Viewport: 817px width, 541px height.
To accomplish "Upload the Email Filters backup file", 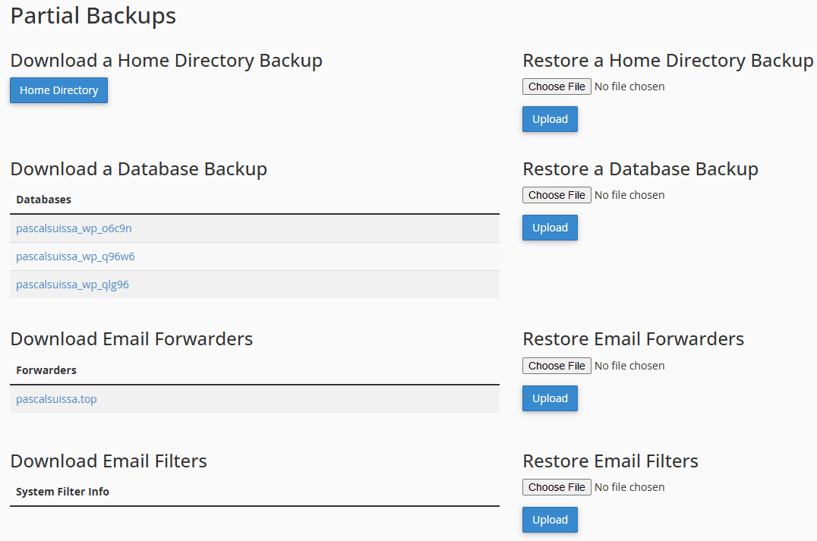I will tap(550, 520).
